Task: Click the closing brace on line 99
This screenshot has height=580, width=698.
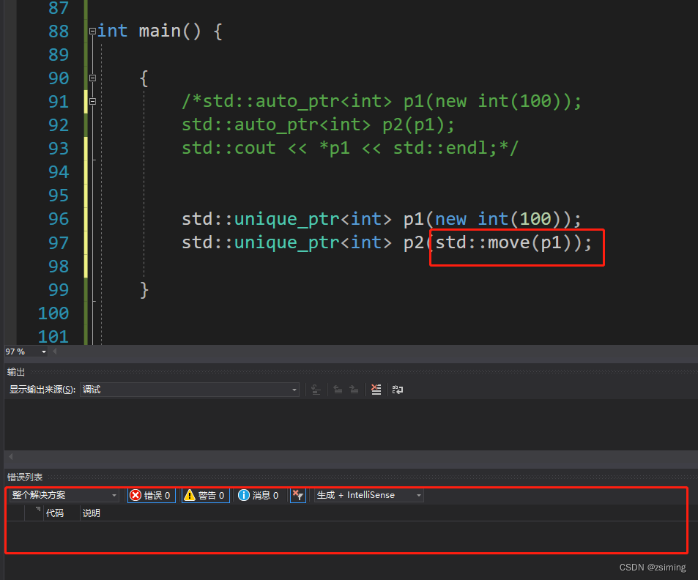Action: click(144, 290)
